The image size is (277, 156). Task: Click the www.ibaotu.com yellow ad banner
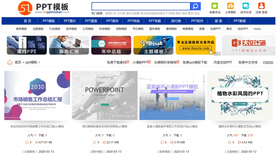pos(195,45)
